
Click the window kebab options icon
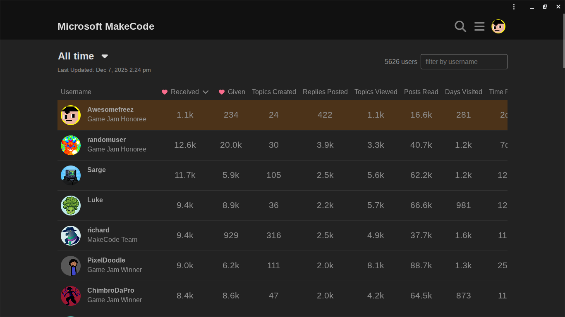coord(514,7)
